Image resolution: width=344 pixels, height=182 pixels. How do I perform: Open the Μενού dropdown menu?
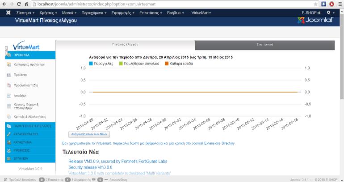coord(69,12)
